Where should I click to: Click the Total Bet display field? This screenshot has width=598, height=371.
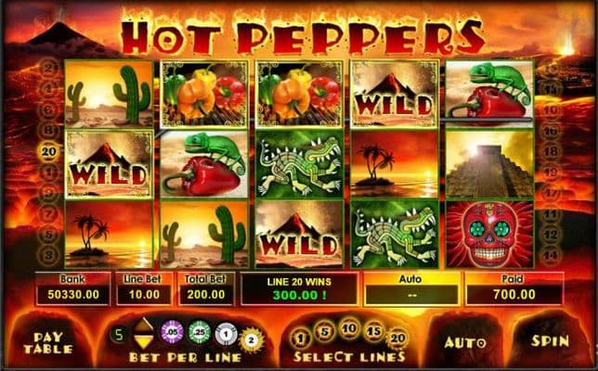206,289
